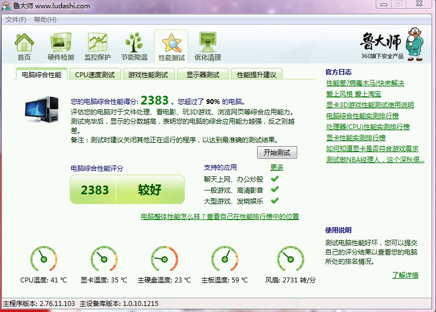Open 显卡3D游戏性能测试使用说明 link

pyautogui.click(x=370, y=105)
